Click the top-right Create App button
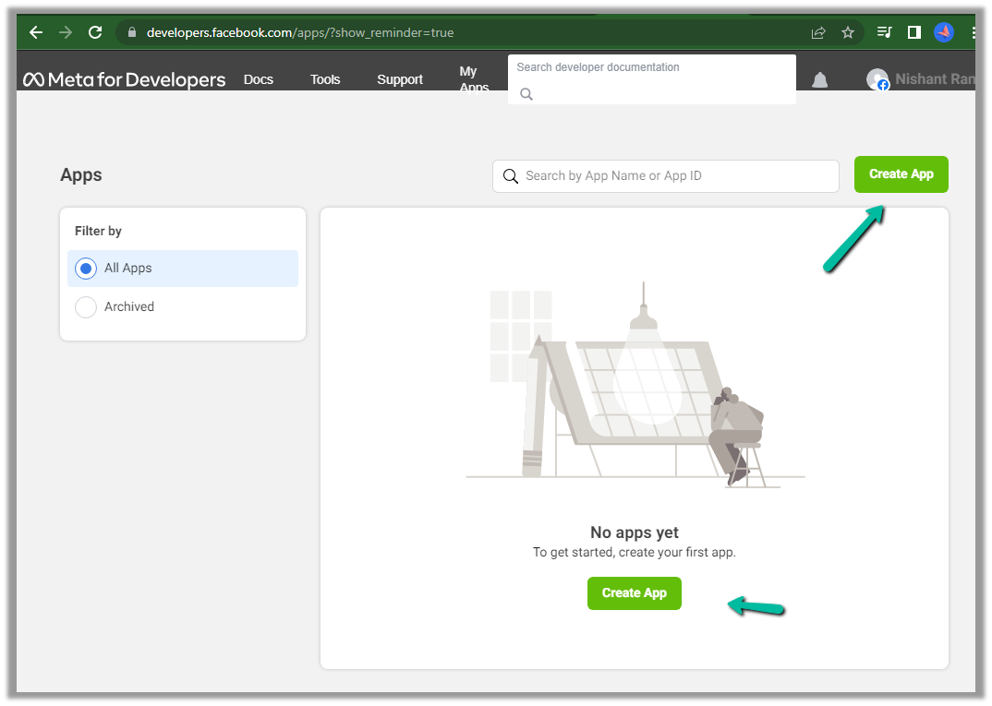The width and height of the screenshot is (992, 706). coord(901,174)
